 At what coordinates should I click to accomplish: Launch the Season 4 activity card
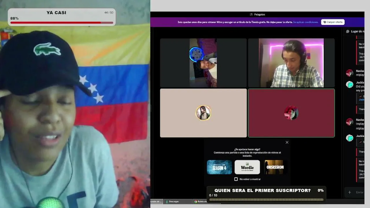pos(219,167)
